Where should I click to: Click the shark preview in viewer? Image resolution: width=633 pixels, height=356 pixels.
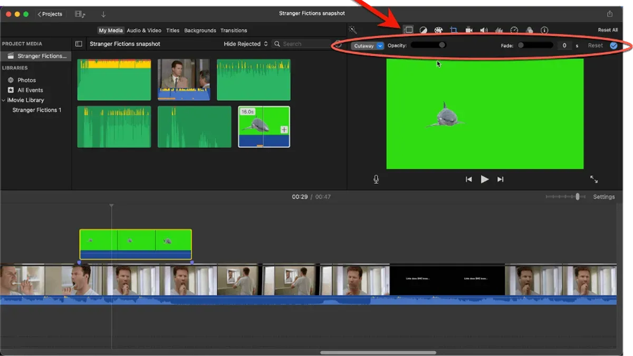click(x=448, y=114)
